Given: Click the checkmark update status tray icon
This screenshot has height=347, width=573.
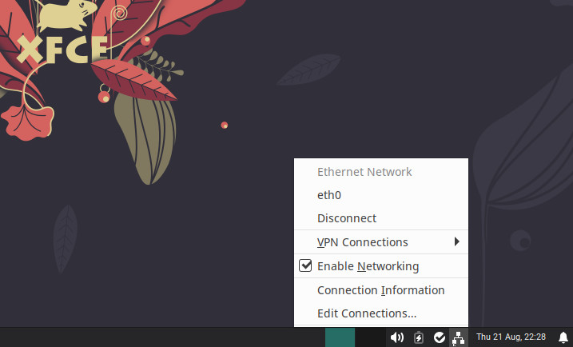Looking at the screenshot, I should coord(439,337).
